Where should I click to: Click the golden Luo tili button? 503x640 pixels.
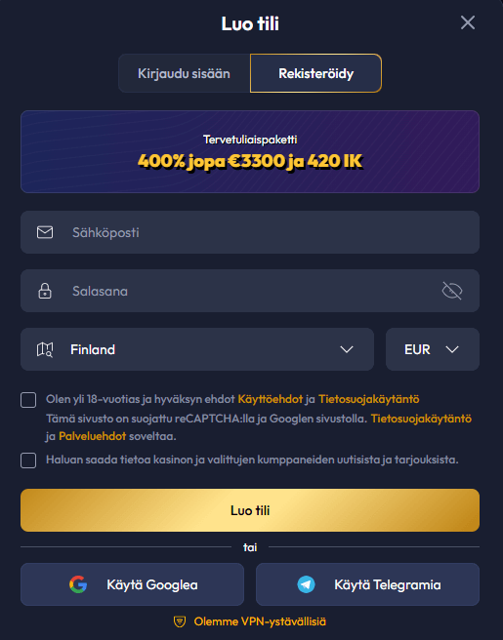click(250, 510)
